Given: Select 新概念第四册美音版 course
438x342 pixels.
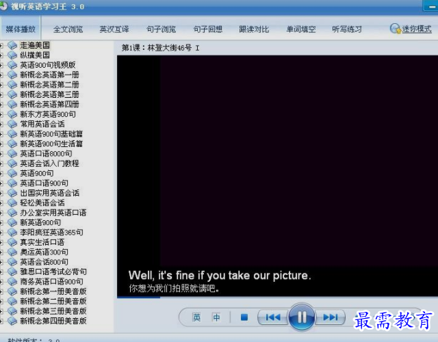Looking at the screenshot, I should click(x=53, y=321).
